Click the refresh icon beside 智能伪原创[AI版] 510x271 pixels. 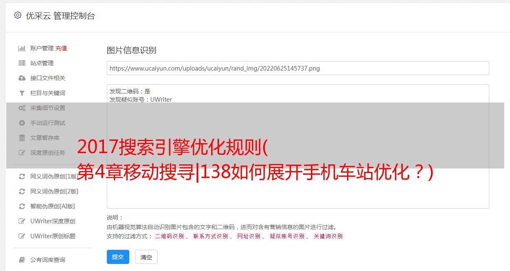(22, 206)
